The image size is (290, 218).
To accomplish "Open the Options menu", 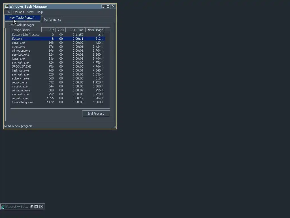I will (x=19, y=12).
